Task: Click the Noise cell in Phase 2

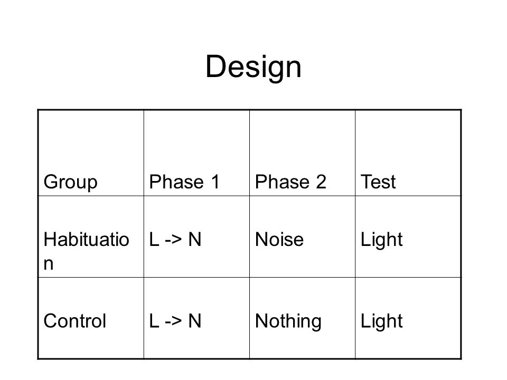Action: coord(302,236)
